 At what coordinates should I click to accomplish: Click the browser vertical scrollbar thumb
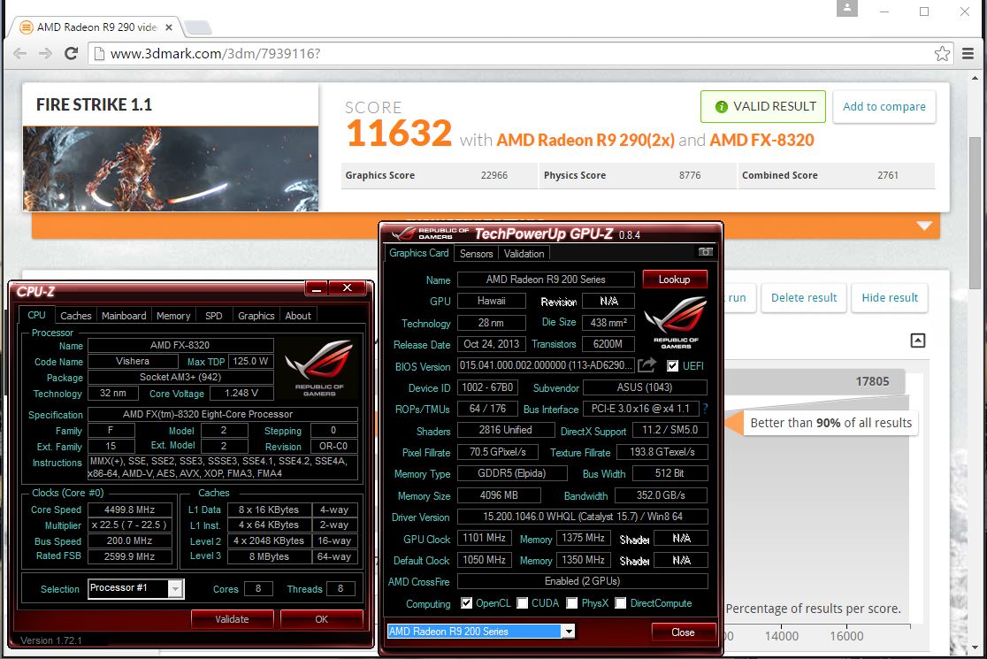pos(975,213)
